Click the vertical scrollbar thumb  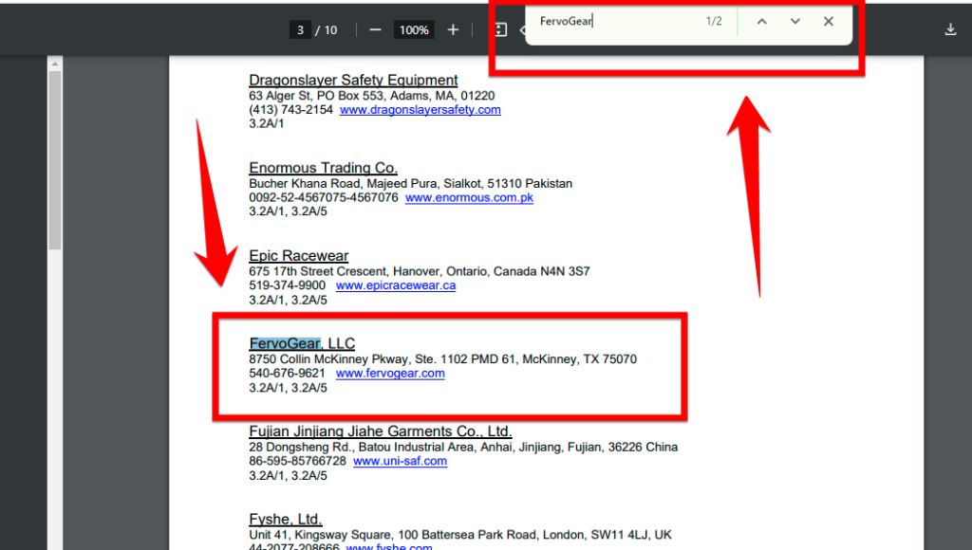tap(55, 160)
